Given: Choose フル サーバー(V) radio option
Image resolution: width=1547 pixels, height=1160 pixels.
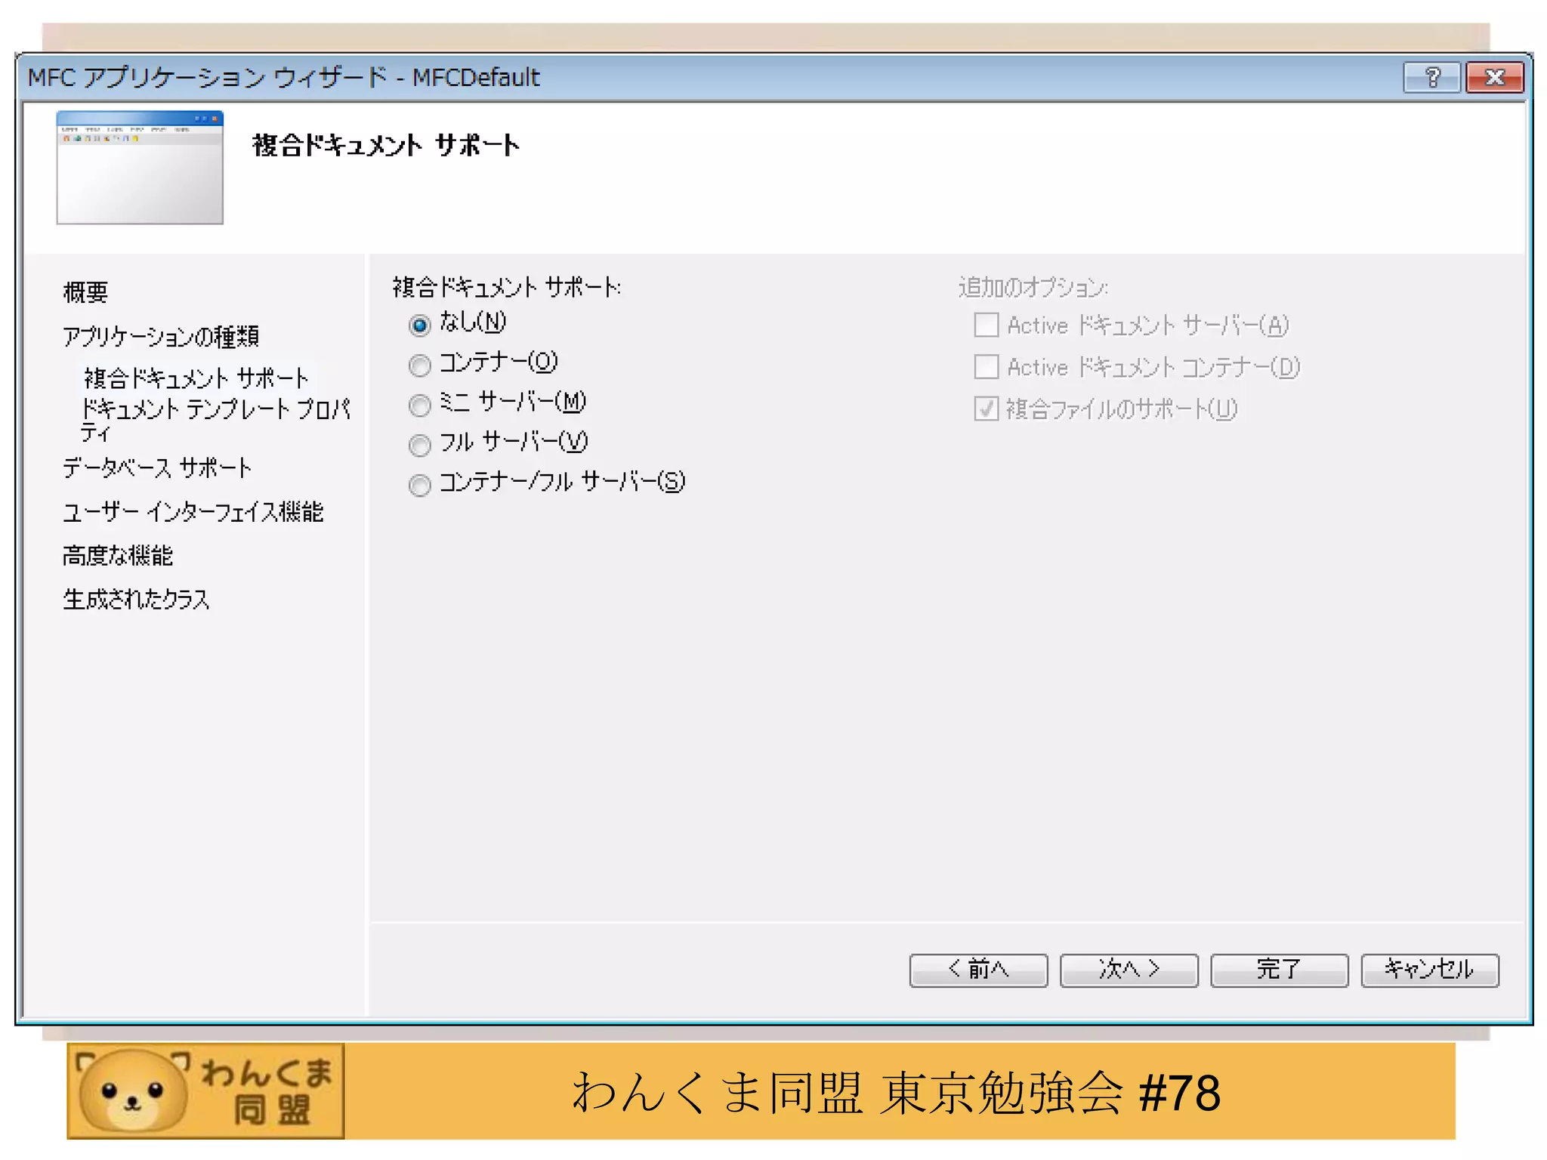Looking at the screenshot, I should [x=420, y=445].
